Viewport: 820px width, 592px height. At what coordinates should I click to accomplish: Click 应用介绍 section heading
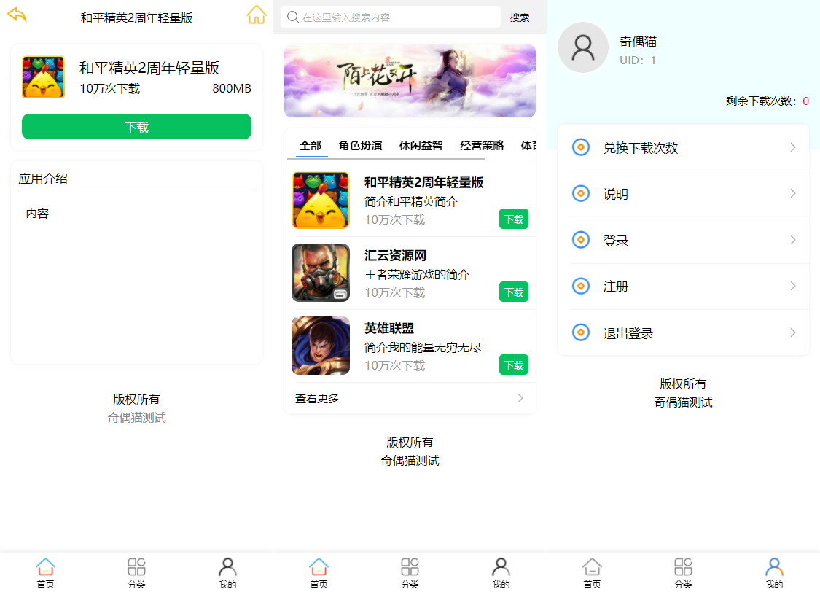(x=43, y=179)
